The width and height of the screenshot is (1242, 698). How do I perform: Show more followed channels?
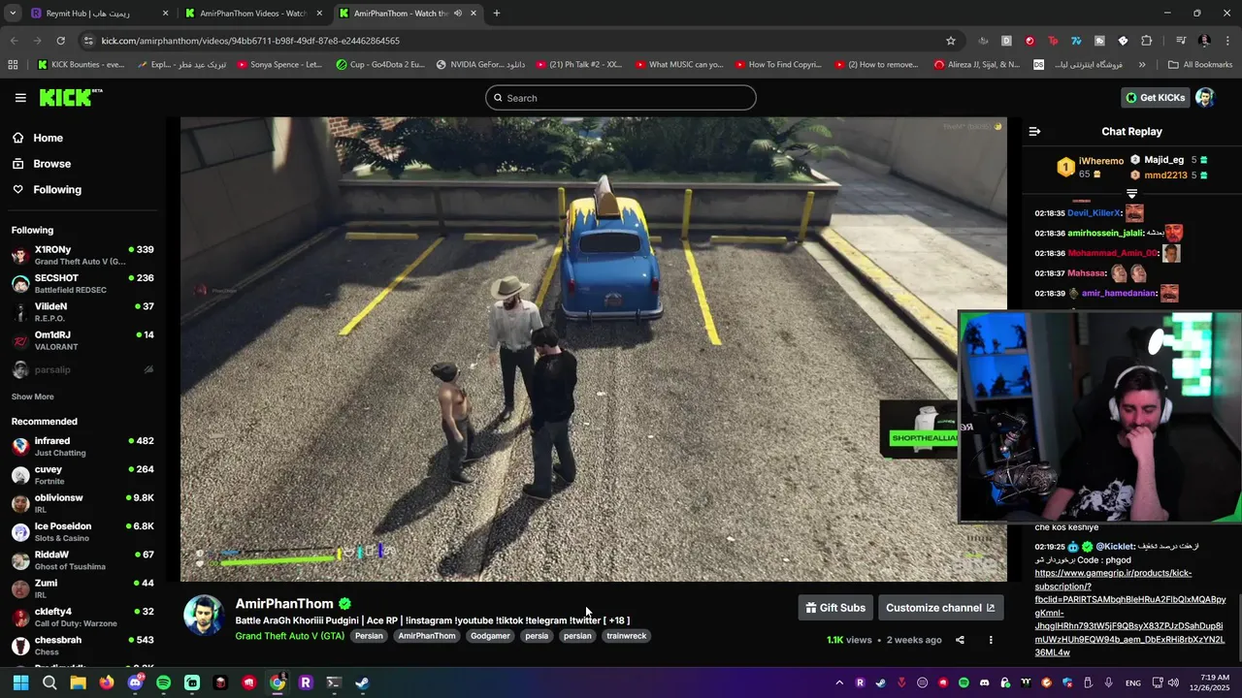32,397
